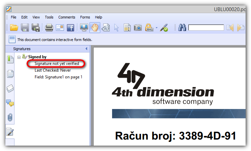Select 'Field: Signature1 on page 1' row

[59, 77]
